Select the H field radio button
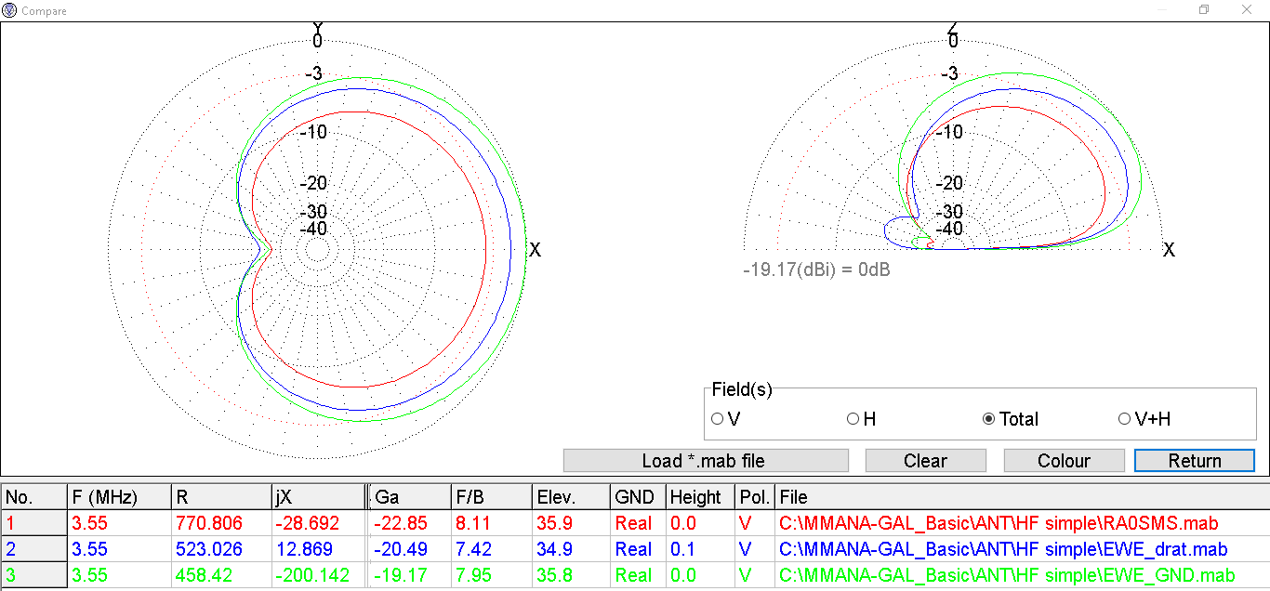The height and width of the screenshot is (591, 1270). click(x=853, y=419)
